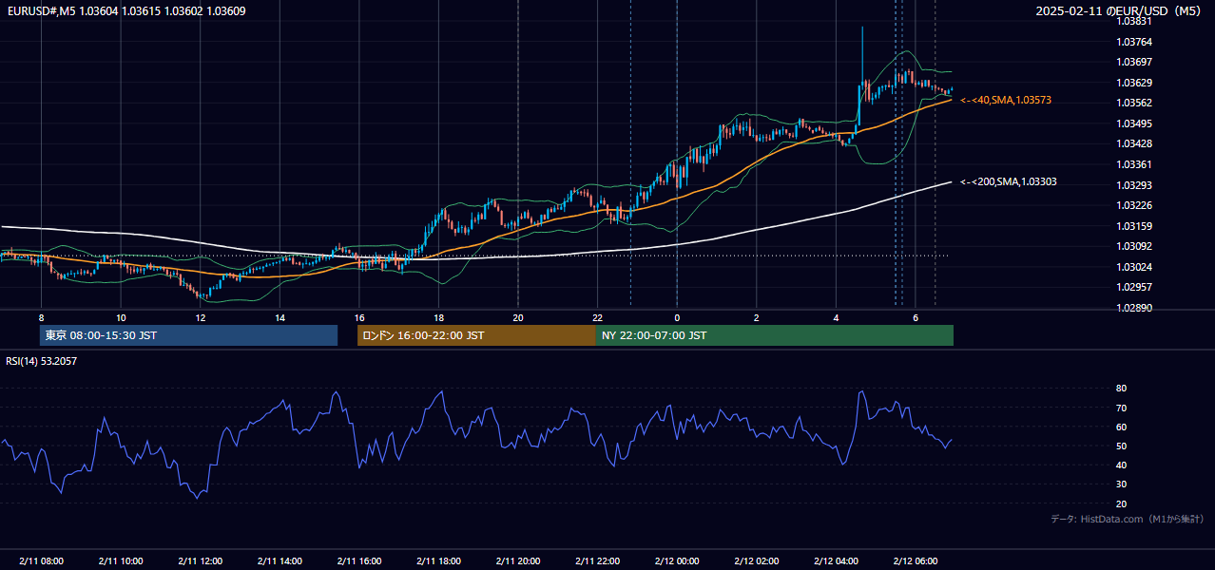Click the RSI scale value 70
Screen dimensions: 1215x570
[1122, 408]
